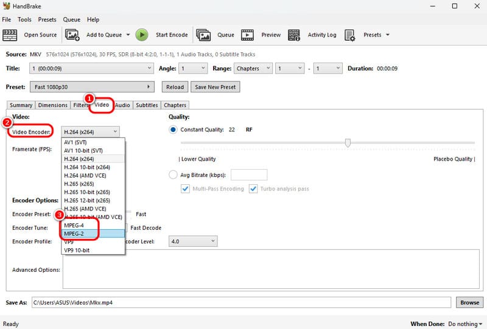
Task: Switch to the Filters tab
Action: pyautogui.click(x=80, y=105)
